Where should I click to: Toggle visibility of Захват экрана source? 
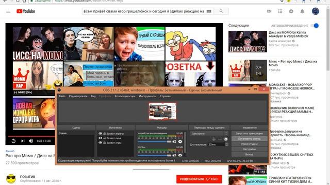click(100, 134)
